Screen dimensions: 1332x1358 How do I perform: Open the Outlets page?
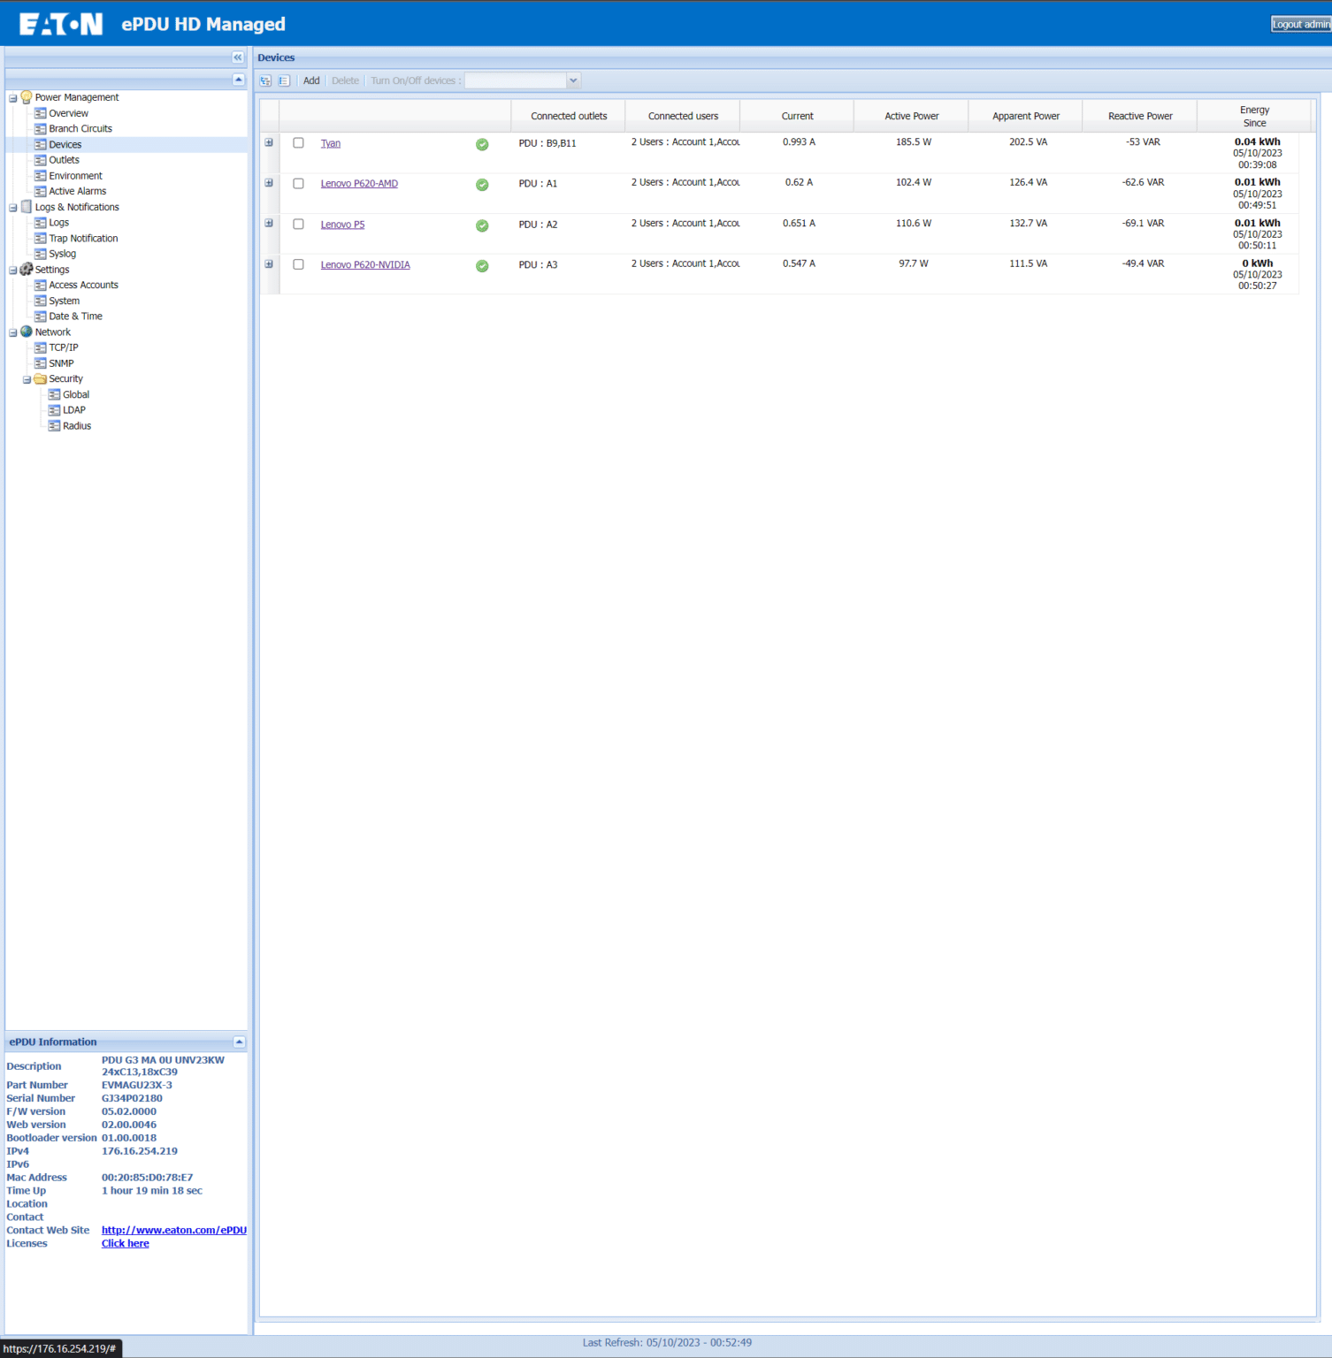click(64, 160)
